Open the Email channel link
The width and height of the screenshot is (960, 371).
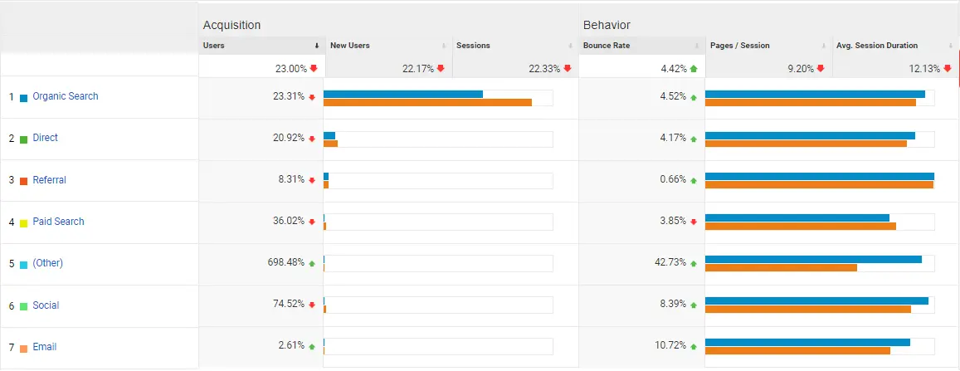(x=45, y=347)
